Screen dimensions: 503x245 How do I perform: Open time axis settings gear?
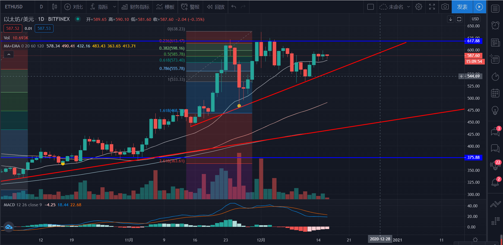tap(475, 240)
